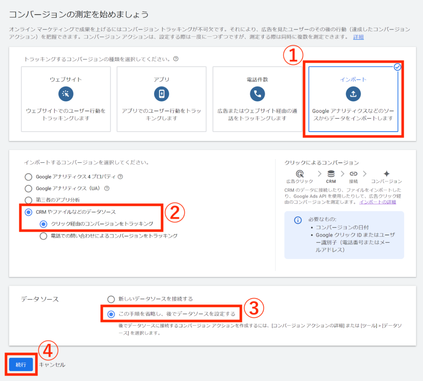Open the 詳細 link in description
The height and width of the screenshot is (381, 423).
click(x=358, y=37)
